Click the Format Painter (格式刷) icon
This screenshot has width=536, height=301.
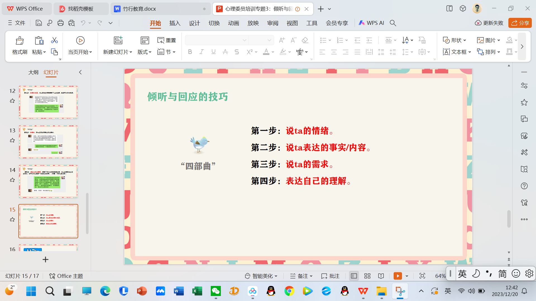[x=20, y=41]
